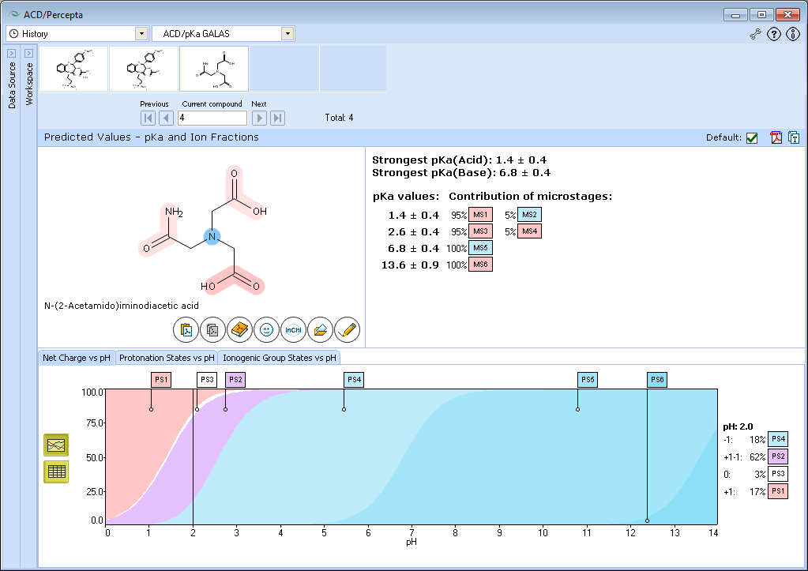Click the 'pH: 2.0' readout label
The height and width of the screenshot is (571, 808).
[x=738, y=426]
